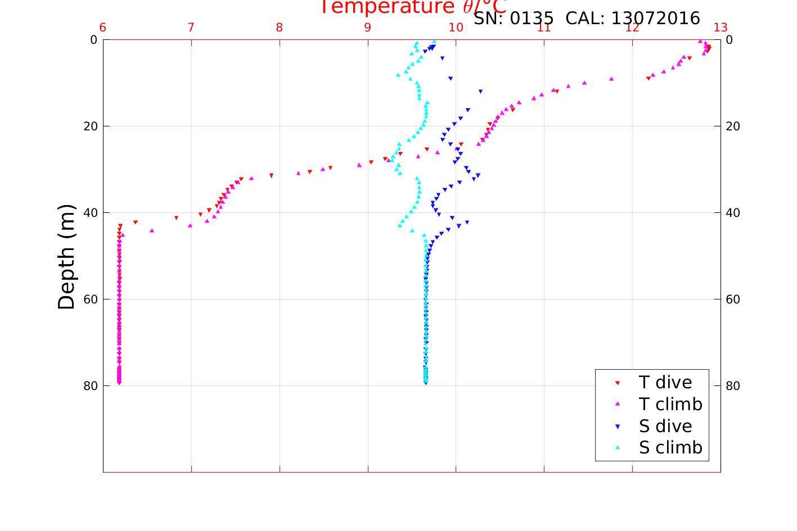Click the right depth tick label 20
797x531 pixels.
(x=733, y=126)
